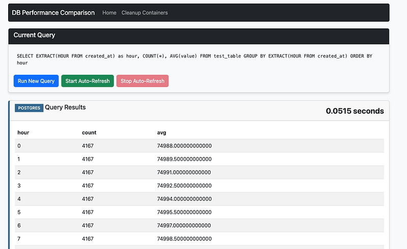Click the Run New Query button
This screenshot has height=249, width=407.
[x=36, y=81]
